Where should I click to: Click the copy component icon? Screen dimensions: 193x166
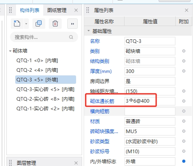(39, 24)
